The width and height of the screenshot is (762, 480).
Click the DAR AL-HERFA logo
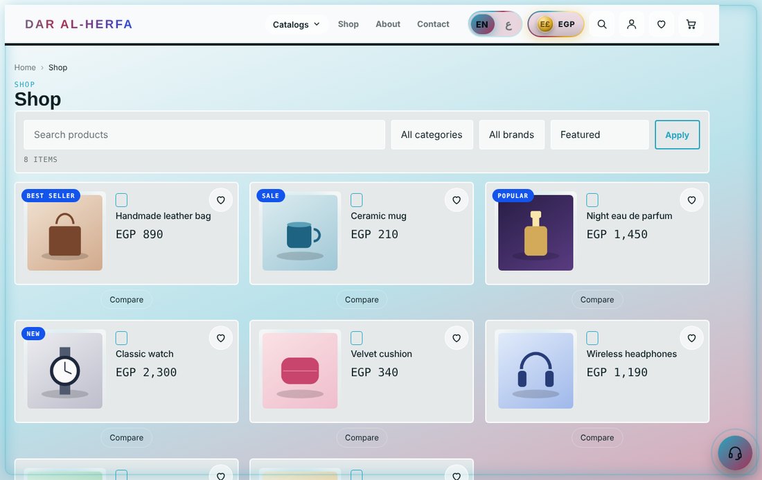point(79,24)
